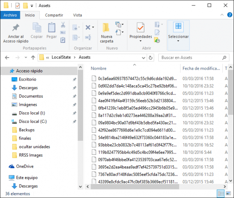Click the Copy to icon in Organizar
Viewport: 234px width, 198px height.
pos(76,37)
